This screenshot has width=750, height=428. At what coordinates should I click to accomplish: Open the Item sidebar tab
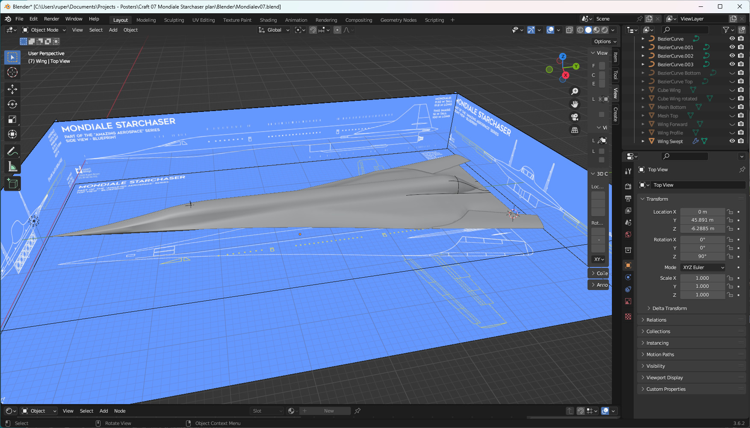pos(615,57)
